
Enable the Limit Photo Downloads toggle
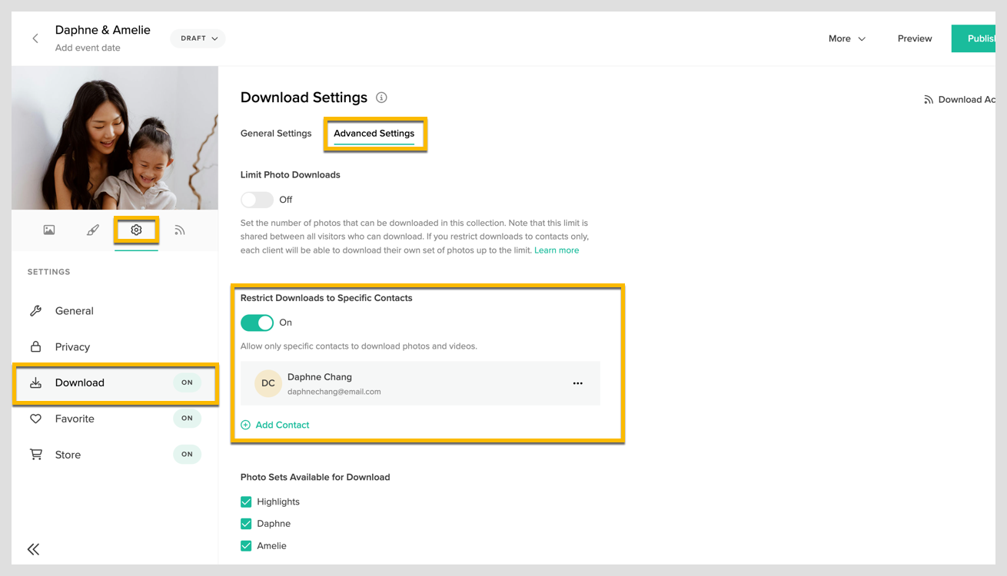tap(257, 199)
